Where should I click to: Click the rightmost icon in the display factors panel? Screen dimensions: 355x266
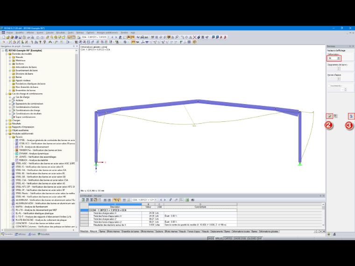pyautogui.click(x=351, y=116)
